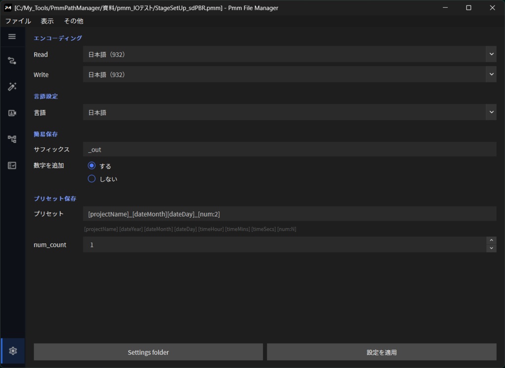The image size is (505, 368).
Task: Open the その他 menu
Action: [73, 21]
